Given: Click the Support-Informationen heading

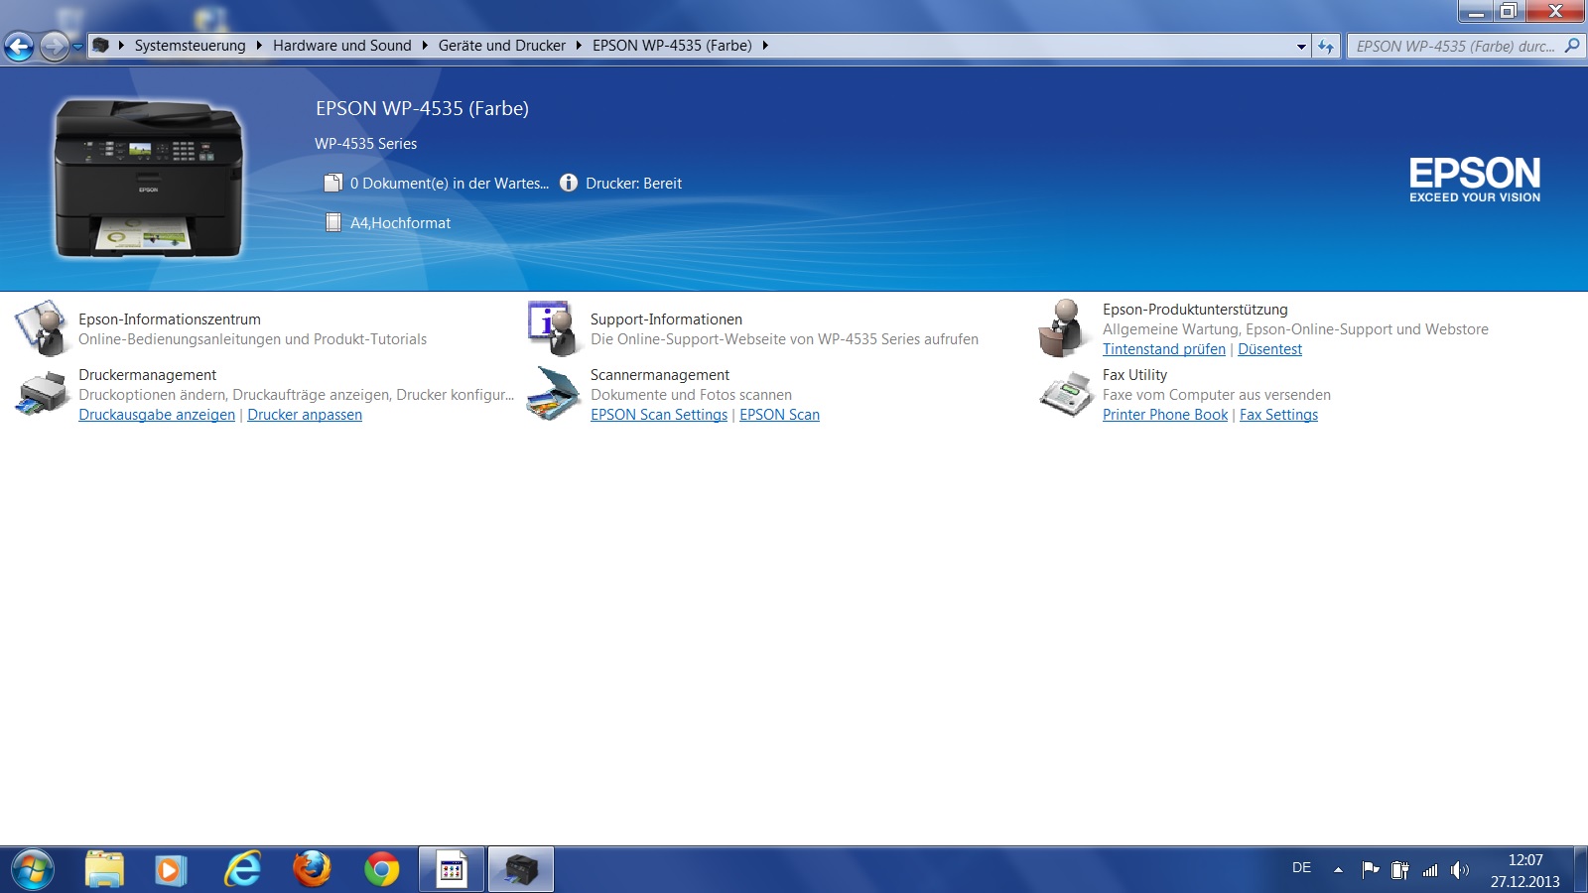Looking at the screenshot, I should click(x=666, y=319).
